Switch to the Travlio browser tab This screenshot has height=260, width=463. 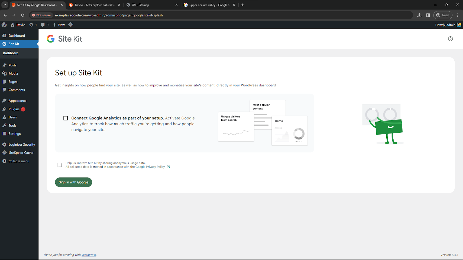(x=94, y=5)
